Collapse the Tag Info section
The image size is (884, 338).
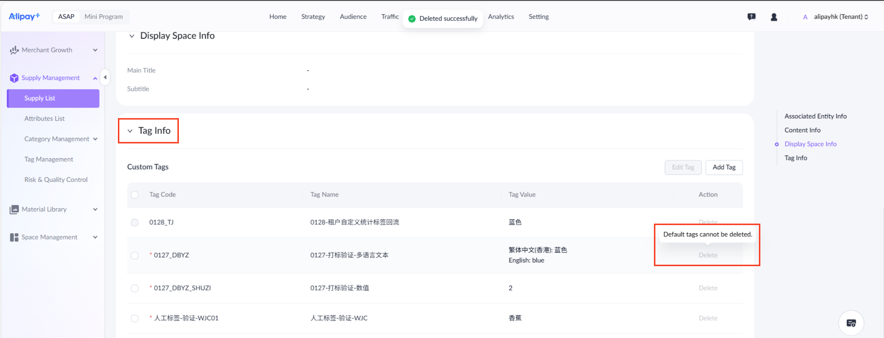pyautogui.click(x=130, y=131)
